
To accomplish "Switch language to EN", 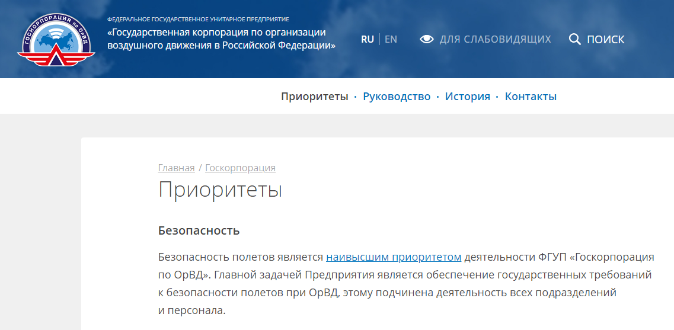I will tap(391, 39).
